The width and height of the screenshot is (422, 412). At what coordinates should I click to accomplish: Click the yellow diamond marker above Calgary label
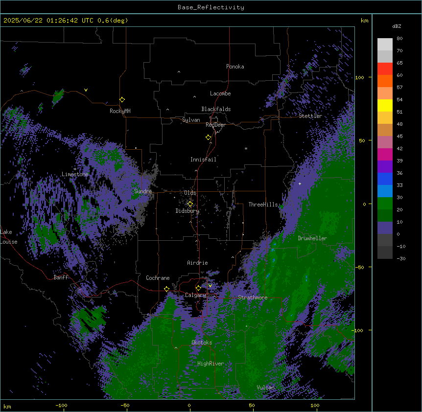pos(198,288)
